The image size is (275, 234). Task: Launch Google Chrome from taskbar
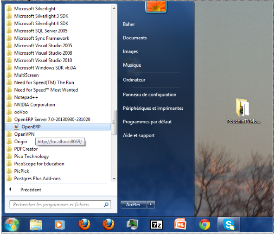click(205, 225)
